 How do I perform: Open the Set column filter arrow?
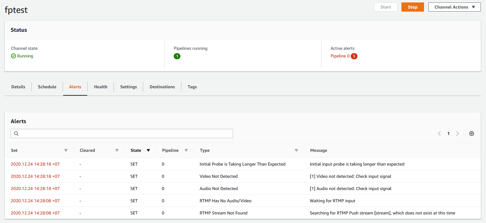pyautogui.click(x=66, y=150)
